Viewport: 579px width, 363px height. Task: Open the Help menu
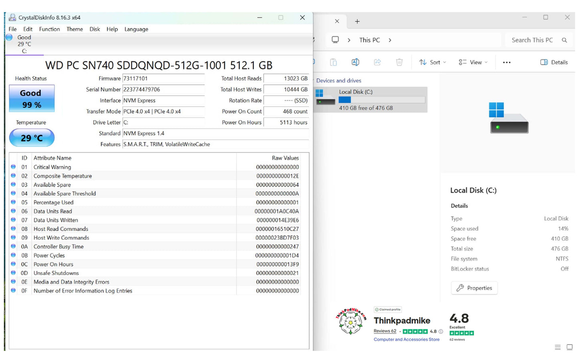tap(112, 29)
